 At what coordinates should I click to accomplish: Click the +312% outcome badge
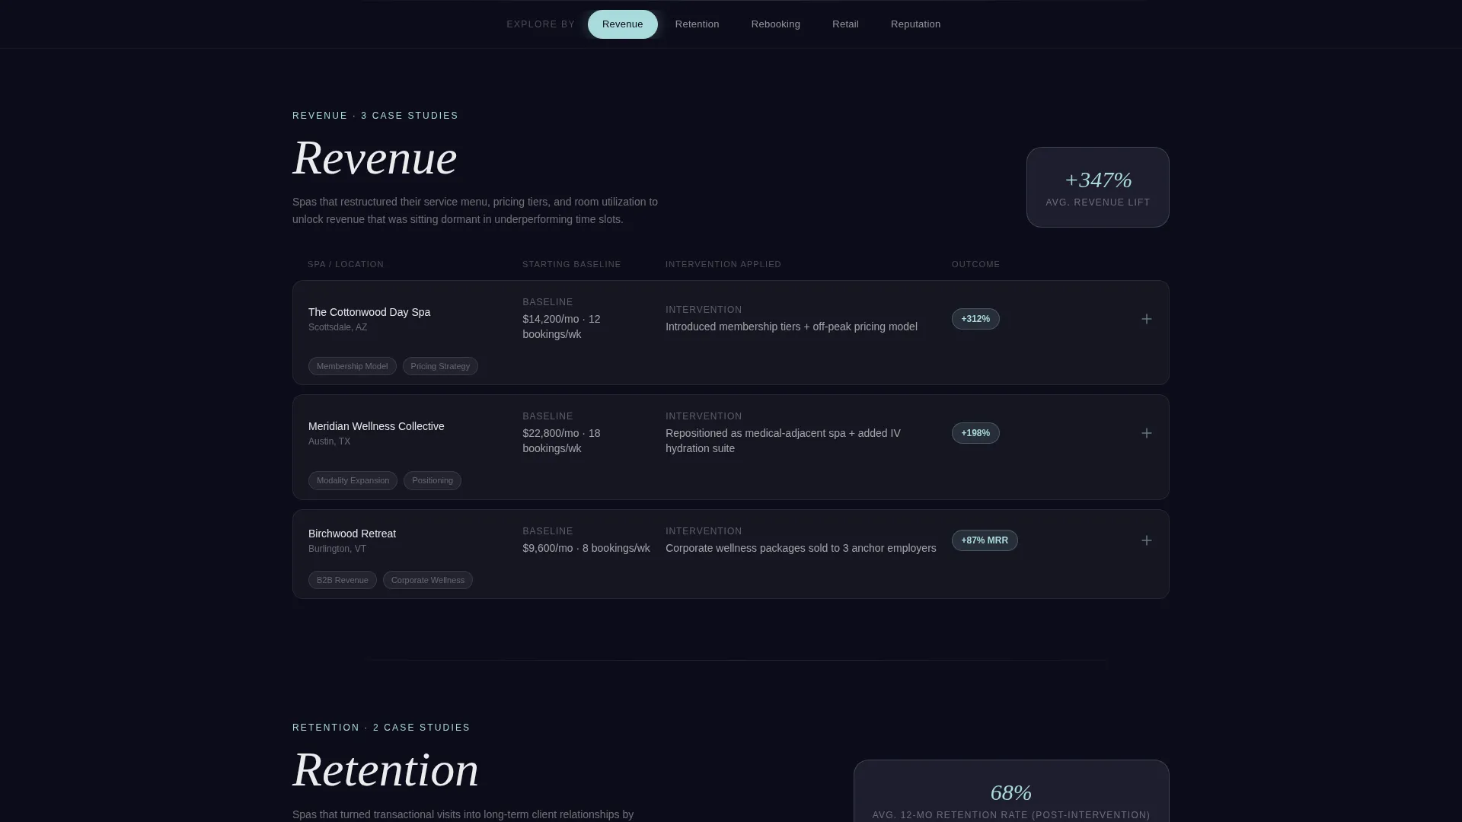pyautogui.click(x=975, y=319)
